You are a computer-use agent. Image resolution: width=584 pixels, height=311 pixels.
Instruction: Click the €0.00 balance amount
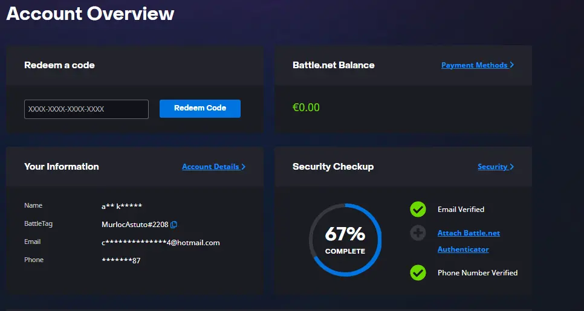[306, 107]
